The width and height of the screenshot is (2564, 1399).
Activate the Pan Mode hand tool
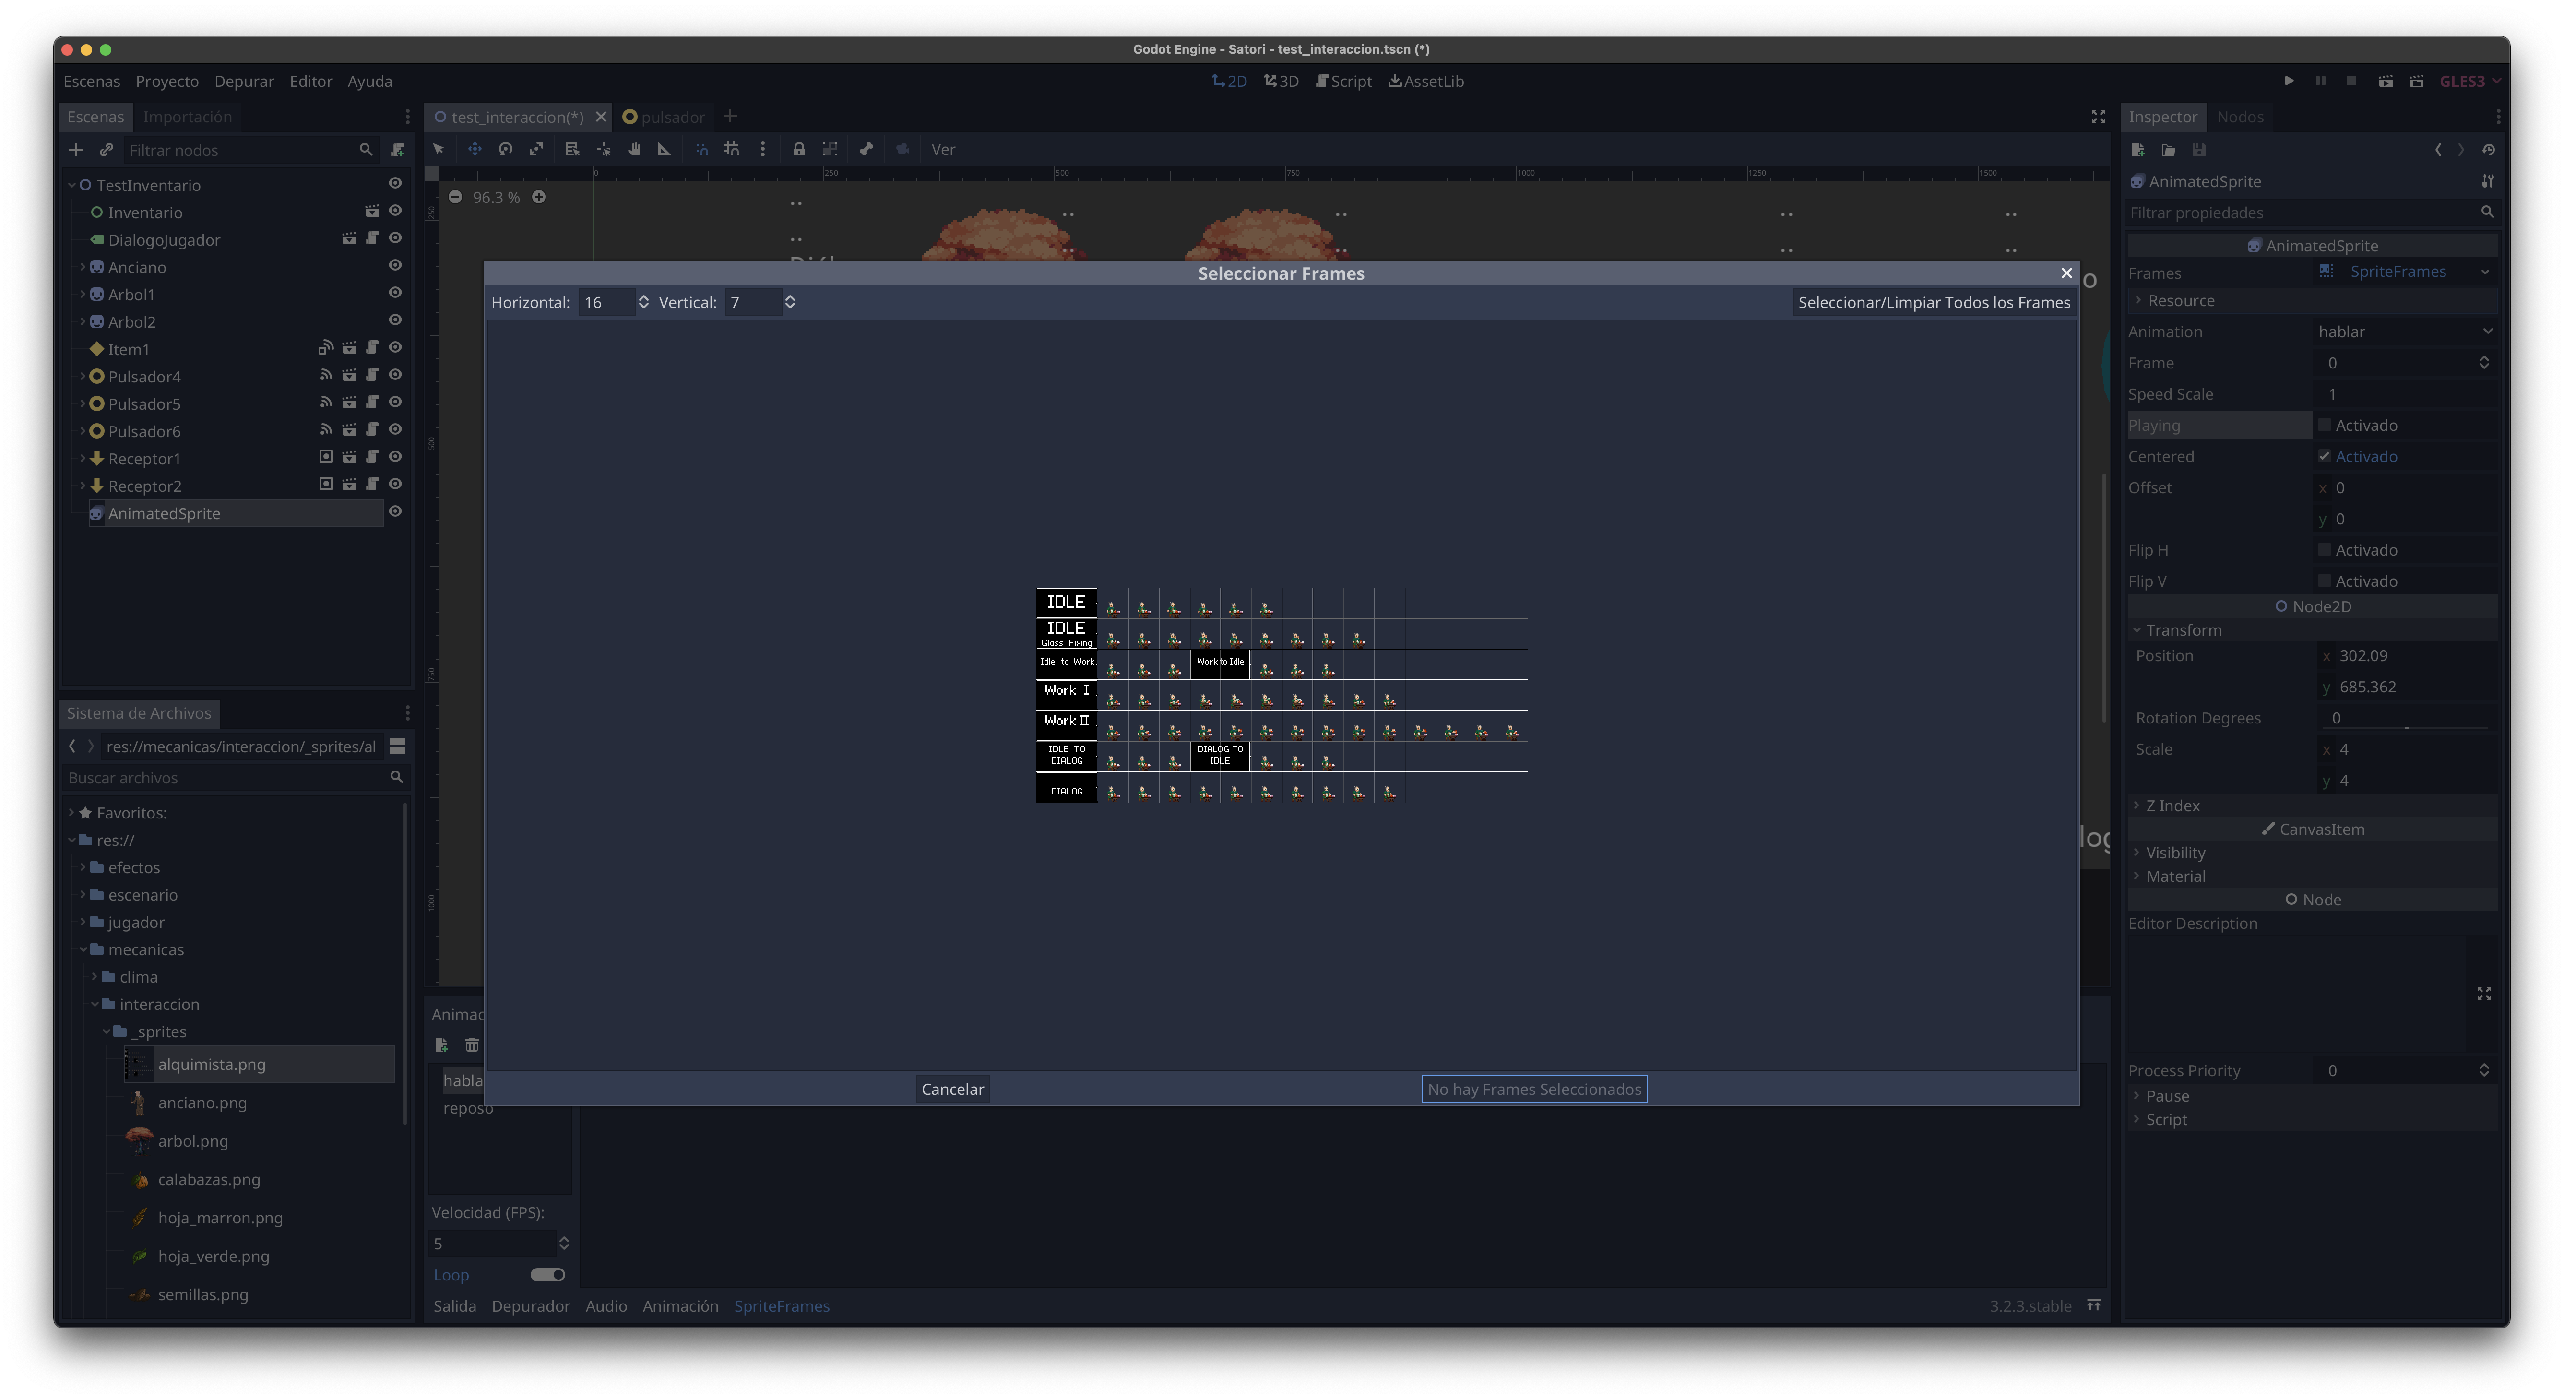tap(634, 149)
